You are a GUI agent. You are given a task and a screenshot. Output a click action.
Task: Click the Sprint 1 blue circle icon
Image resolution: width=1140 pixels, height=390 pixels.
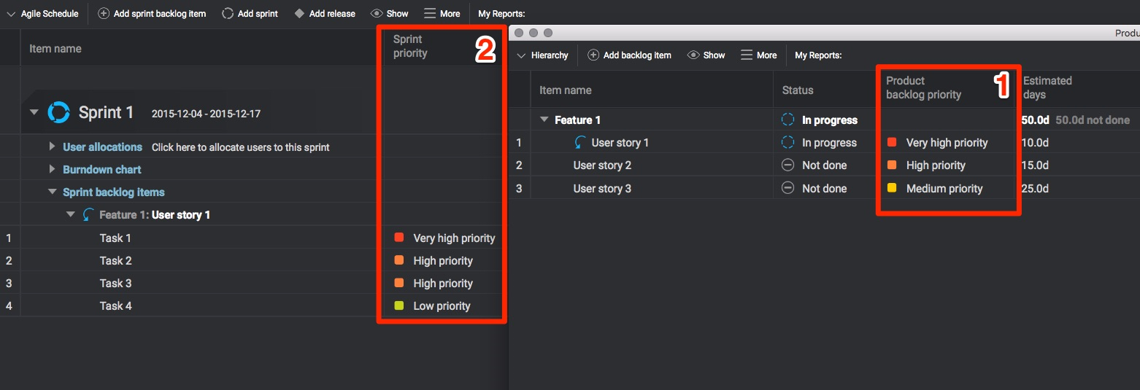[58, 112]
